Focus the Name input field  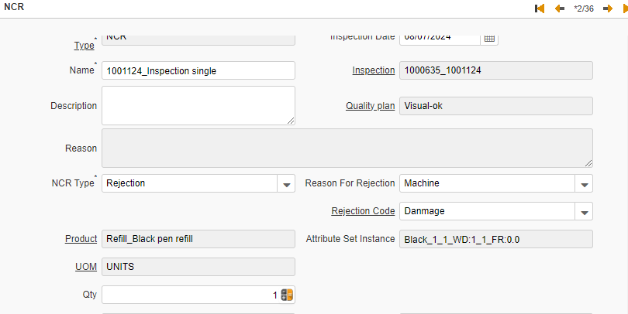click(x=198, y=70)
